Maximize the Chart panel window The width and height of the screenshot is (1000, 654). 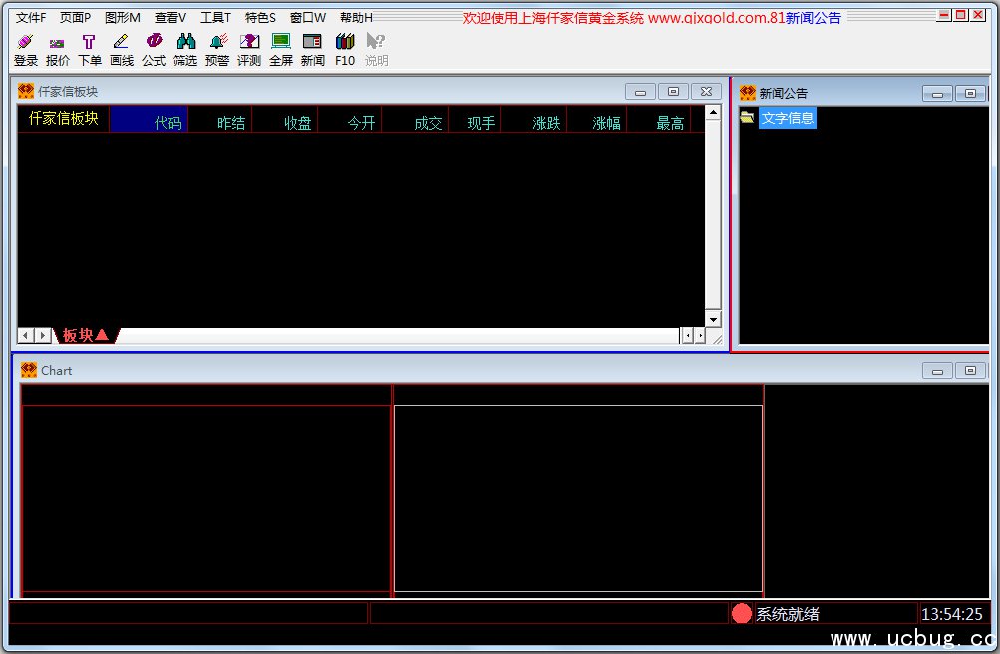tap(969, 371)
